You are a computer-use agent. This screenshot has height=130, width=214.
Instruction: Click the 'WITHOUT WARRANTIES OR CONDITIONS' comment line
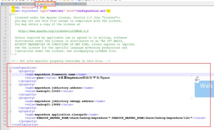click(75, 44)
